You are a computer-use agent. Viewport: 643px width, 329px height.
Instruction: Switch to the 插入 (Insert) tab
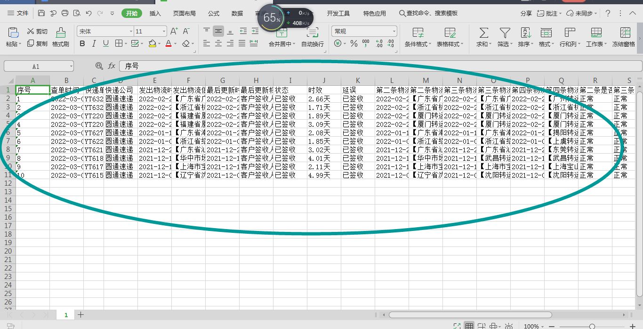[x=155, y=13]
